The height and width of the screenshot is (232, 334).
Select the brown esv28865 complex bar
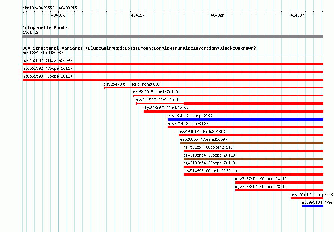pos(252,143)
